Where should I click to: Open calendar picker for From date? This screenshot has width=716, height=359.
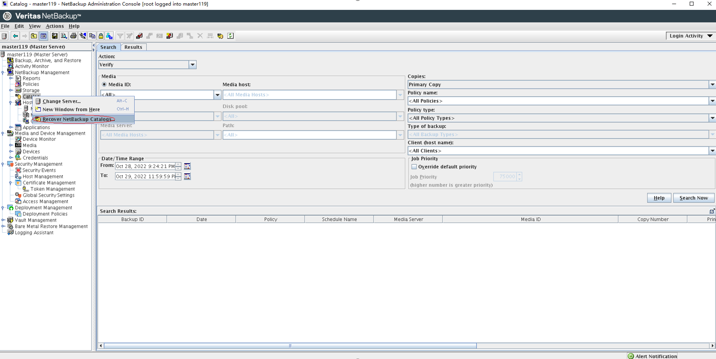187,166
